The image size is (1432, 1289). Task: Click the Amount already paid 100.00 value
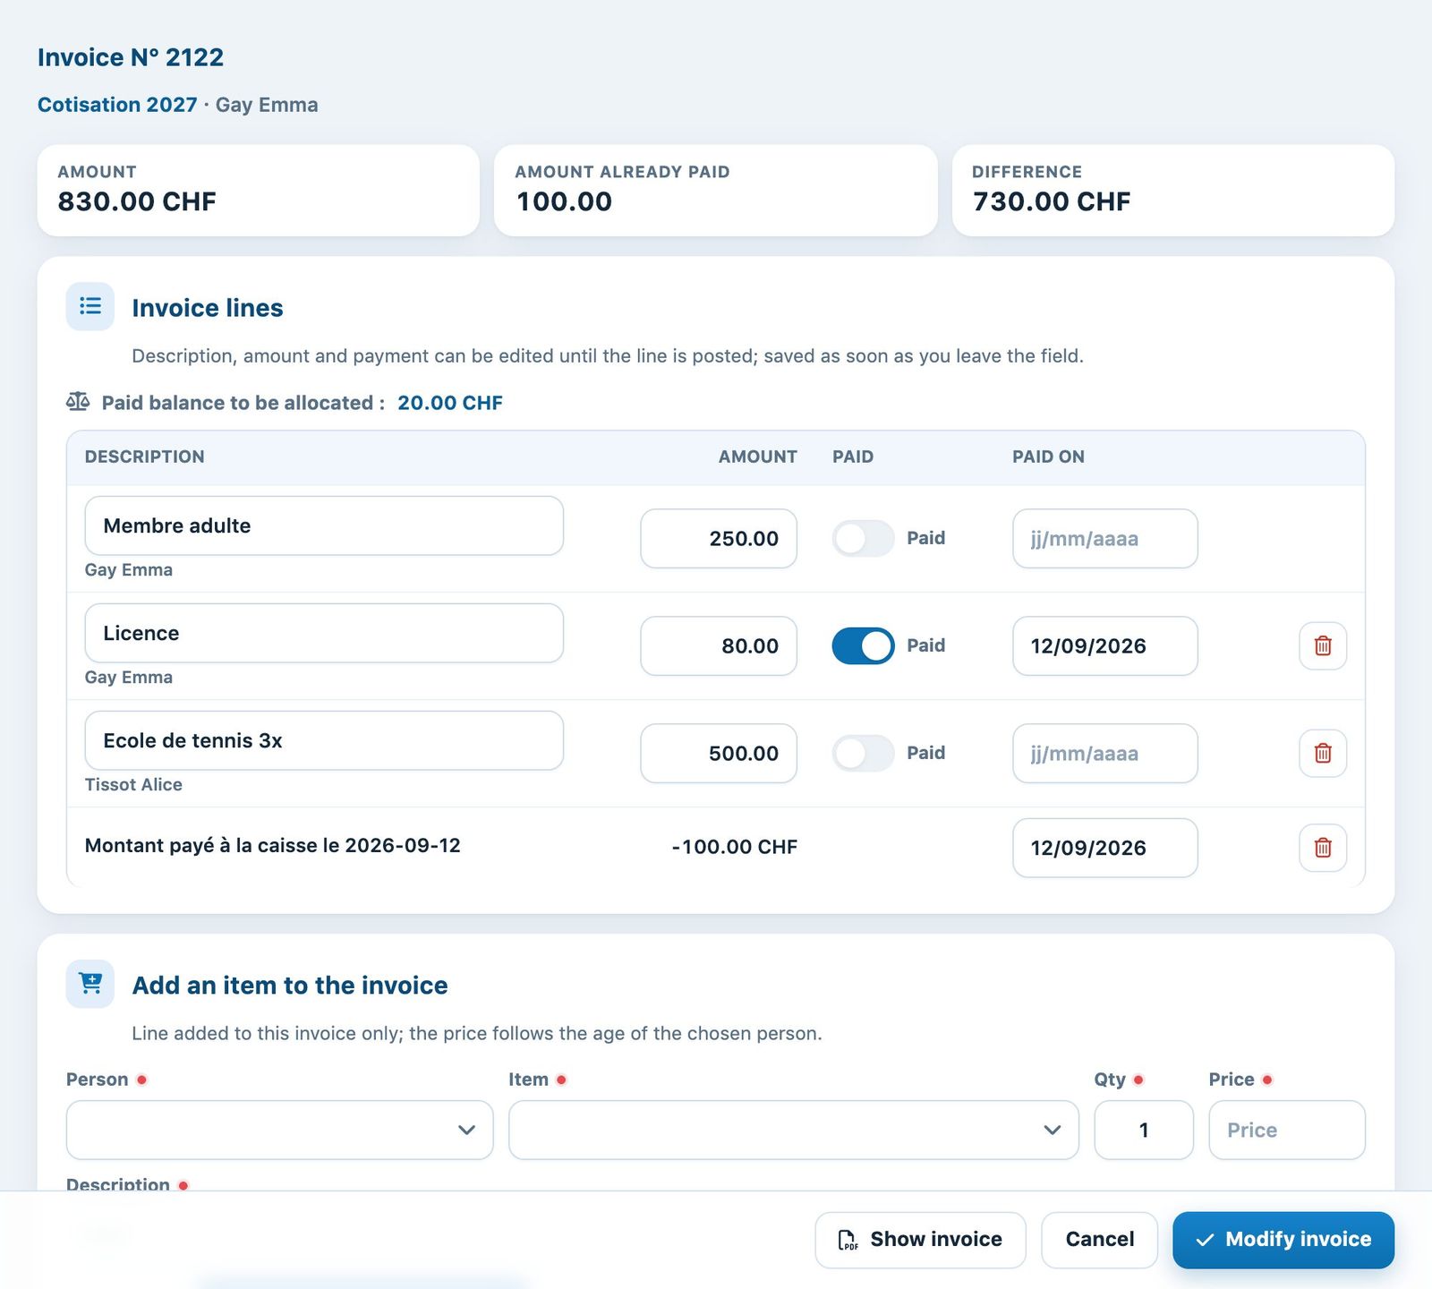pos(564,201)
